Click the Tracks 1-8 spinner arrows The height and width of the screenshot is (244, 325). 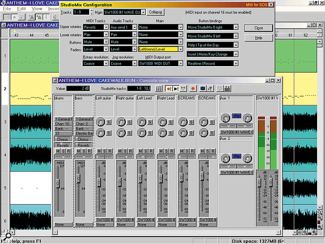pyautogui.click(x=92, y=12)
